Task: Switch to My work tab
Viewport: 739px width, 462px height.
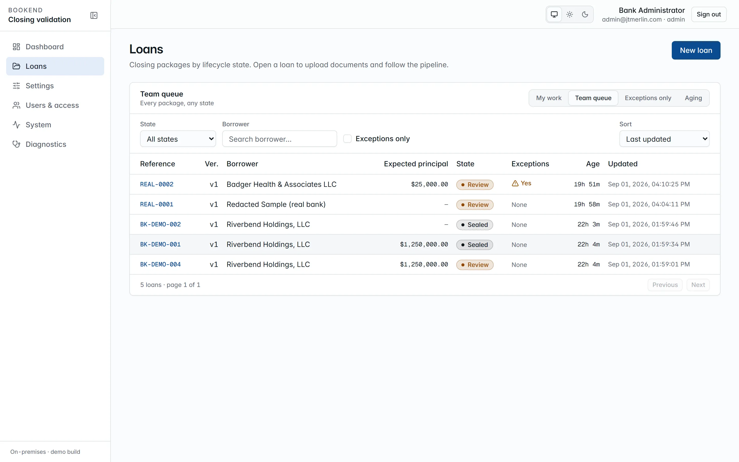Action: [x=549, y=98]
